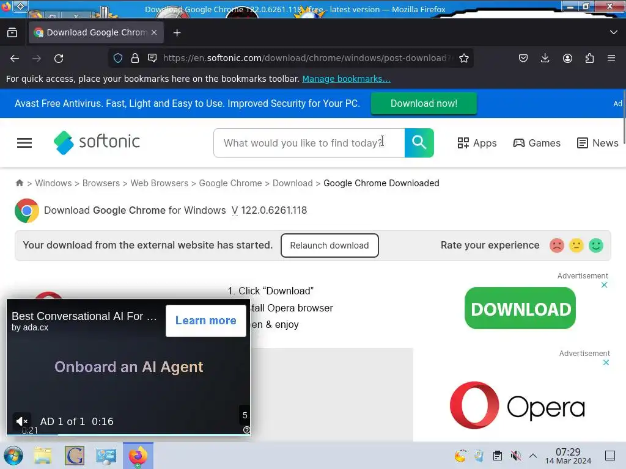Open the tracking protection shield icon
The width and height of the screenshot is (626, 469).
click(x=118, y=58)
